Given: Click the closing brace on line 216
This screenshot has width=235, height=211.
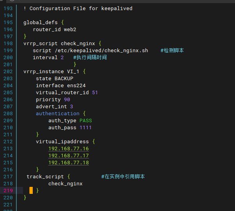Looking at the screenshot, I should (x=37, y=170).
